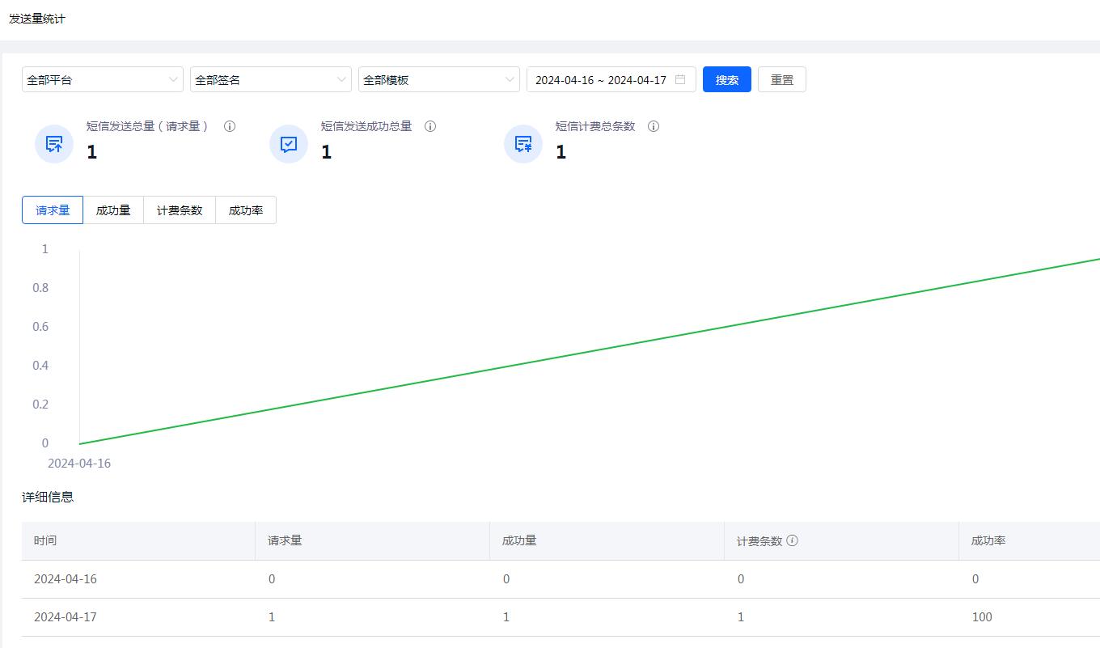Screen dimensions: 1100x648
Task: Click the billing count message icon
Action: (523, 144)
